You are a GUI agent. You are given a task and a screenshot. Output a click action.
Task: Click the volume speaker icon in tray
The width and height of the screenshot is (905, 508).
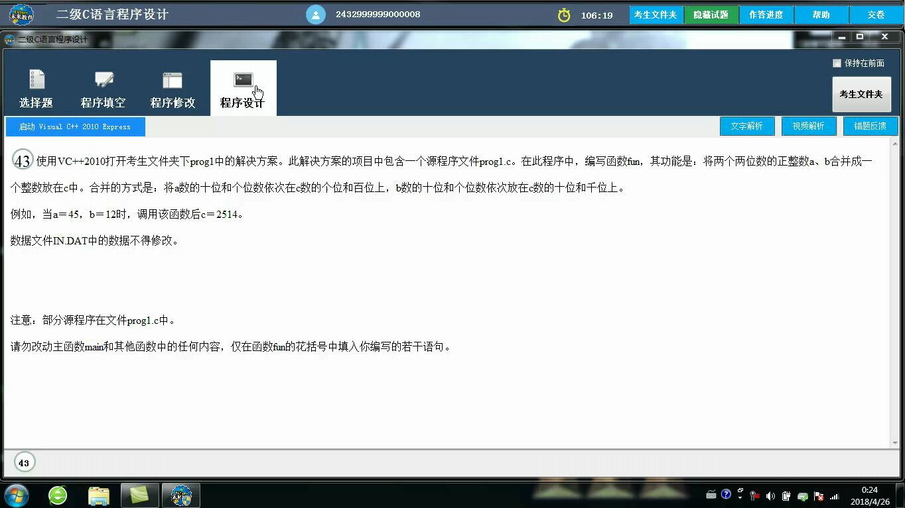(x=770, y=496)
